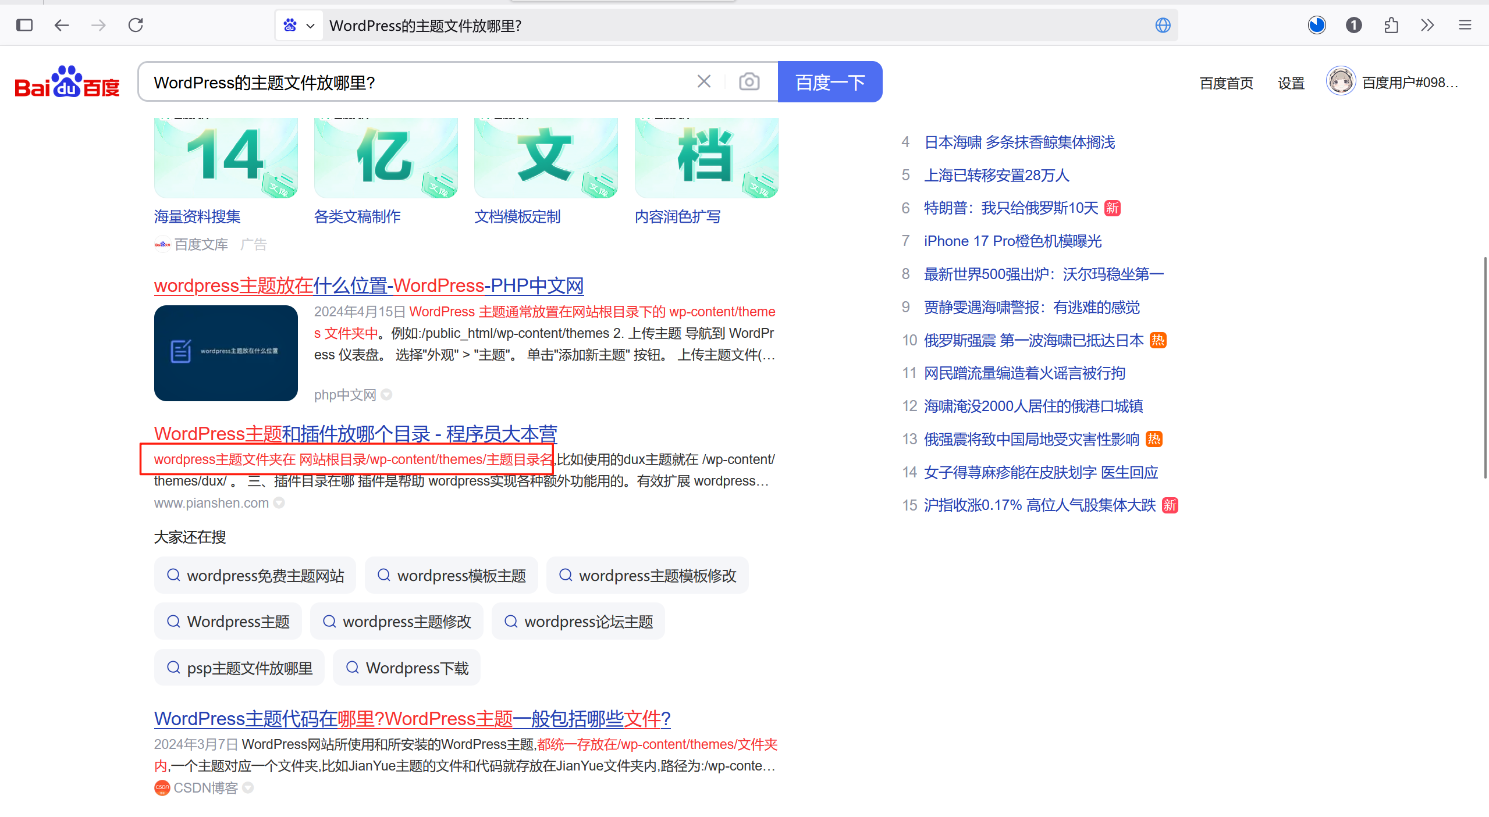The width and height of the screenshot is (1489, 817).
Task: Click the 百度文库 source label
Action: 201,245
